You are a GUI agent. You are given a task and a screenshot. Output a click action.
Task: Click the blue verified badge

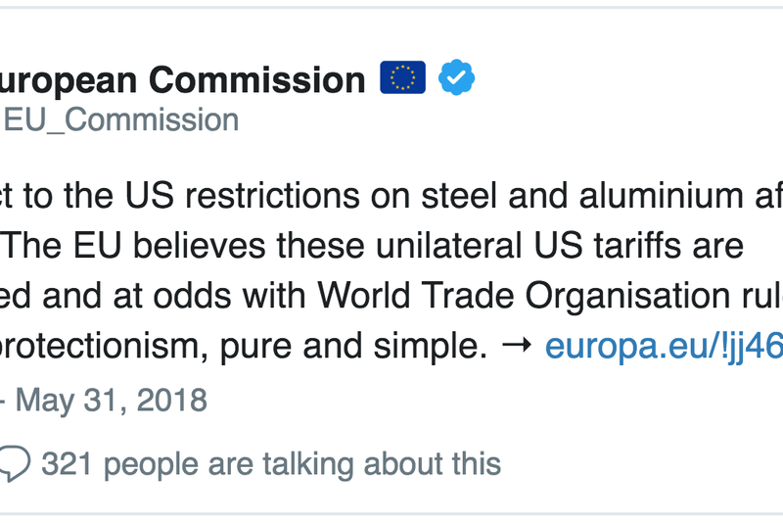coord(456,77)
